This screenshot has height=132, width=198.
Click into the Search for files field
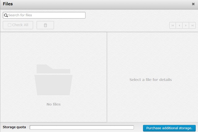click(44, 15)
